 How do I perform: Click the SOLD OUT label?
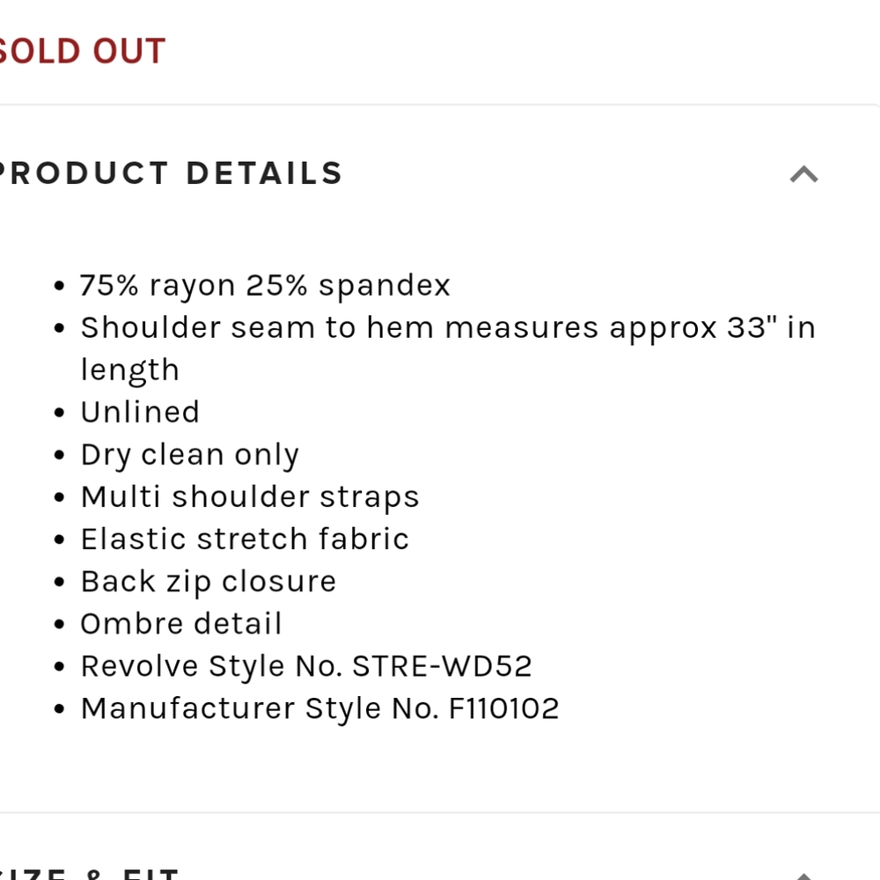coord(83,51)
